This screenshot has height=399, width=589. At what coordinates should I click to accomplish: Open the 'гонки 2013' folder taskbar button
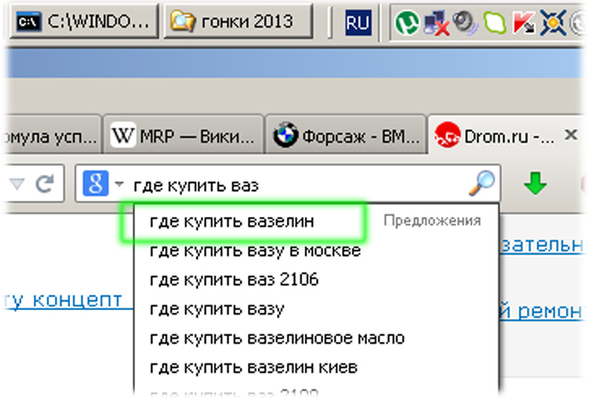pyautogui.click(x=238, y=20)
